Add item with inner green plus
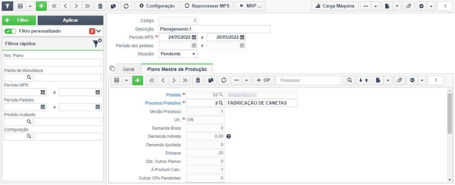Viewport: 455px width, 185px height. (x=138, y=80)
